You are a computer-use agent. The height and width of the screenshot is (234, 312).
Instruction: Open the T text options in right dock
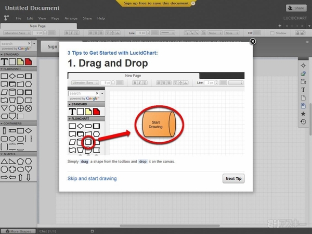coord(303,90)
